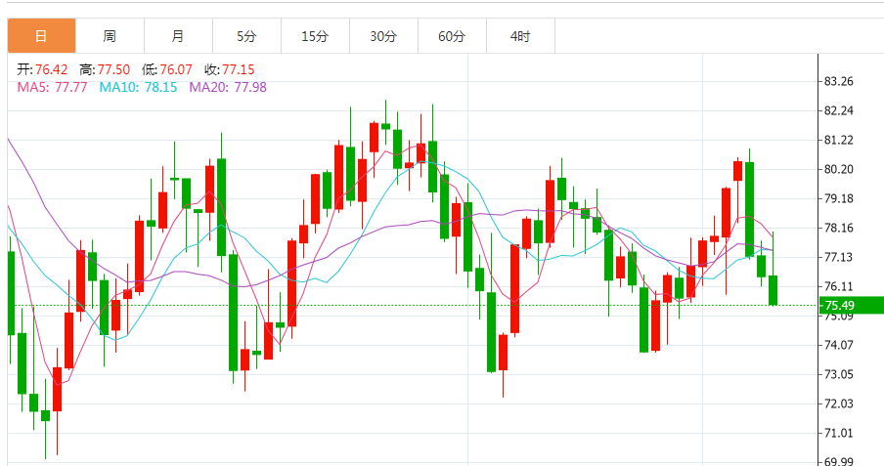This screenshot has width=884, height=466.
Task: Click the MA5: 77.77 indicator label
Action: [x=53, y=87]
